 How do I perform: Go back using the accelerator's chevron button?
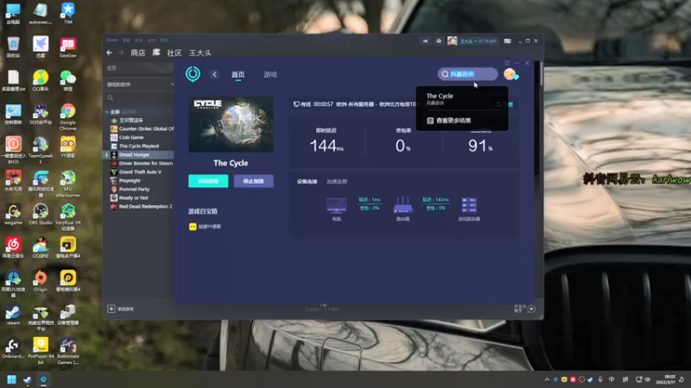pos(214,74)
